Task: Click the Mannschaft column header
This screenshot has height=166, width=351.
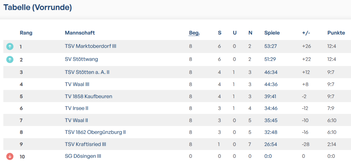Action: pyautogui.click(x=80, y=33)
